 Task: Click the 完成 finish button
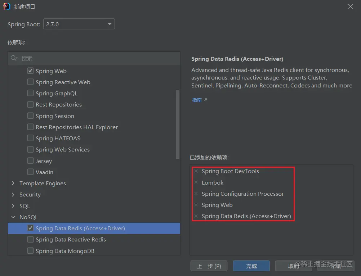[251, 266]
